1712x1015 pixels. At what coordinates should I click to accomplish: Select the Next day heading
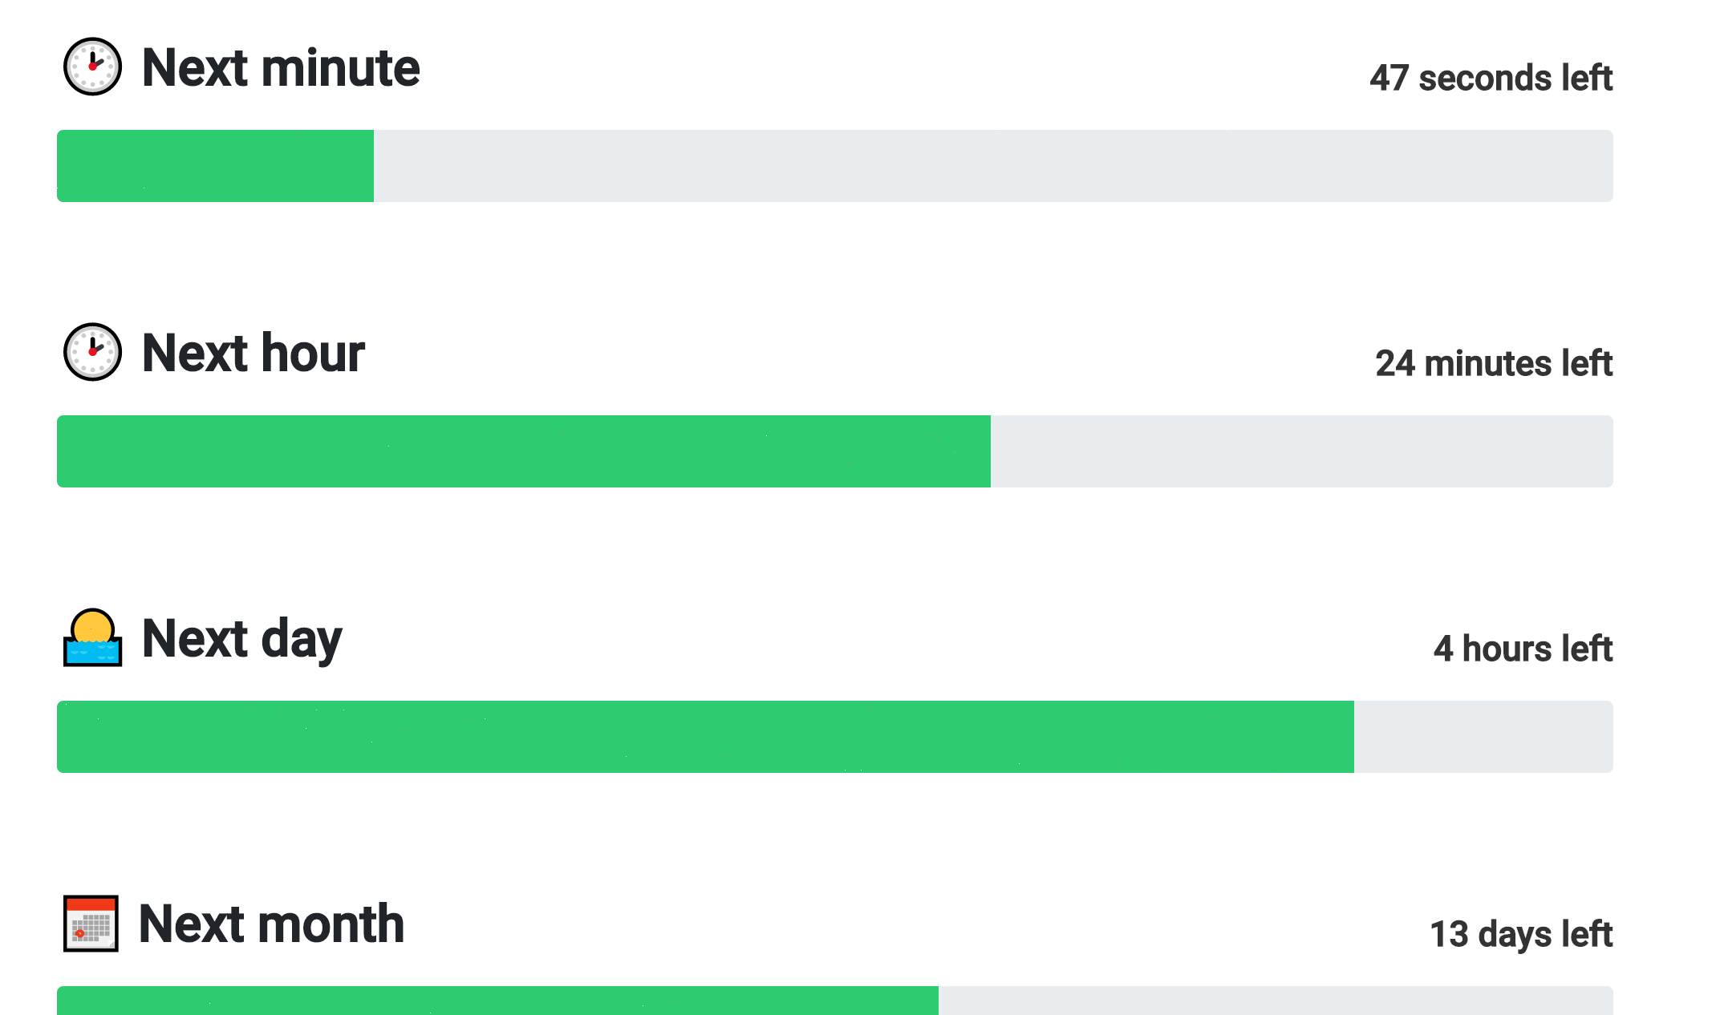pyautogui.click(x=242, y=639)
